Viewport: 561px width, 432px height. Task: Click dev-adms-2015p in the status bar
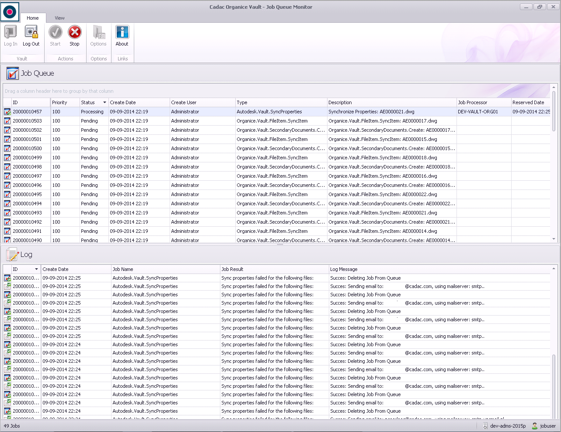coord(508,426)
